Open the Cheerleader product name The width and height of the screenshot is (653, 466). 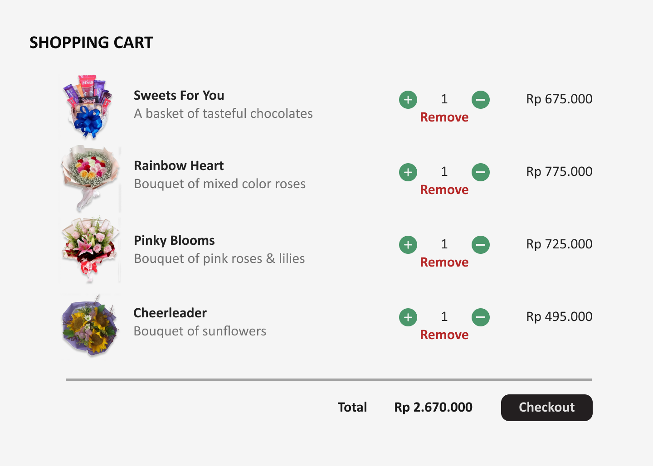click(170, 313)
